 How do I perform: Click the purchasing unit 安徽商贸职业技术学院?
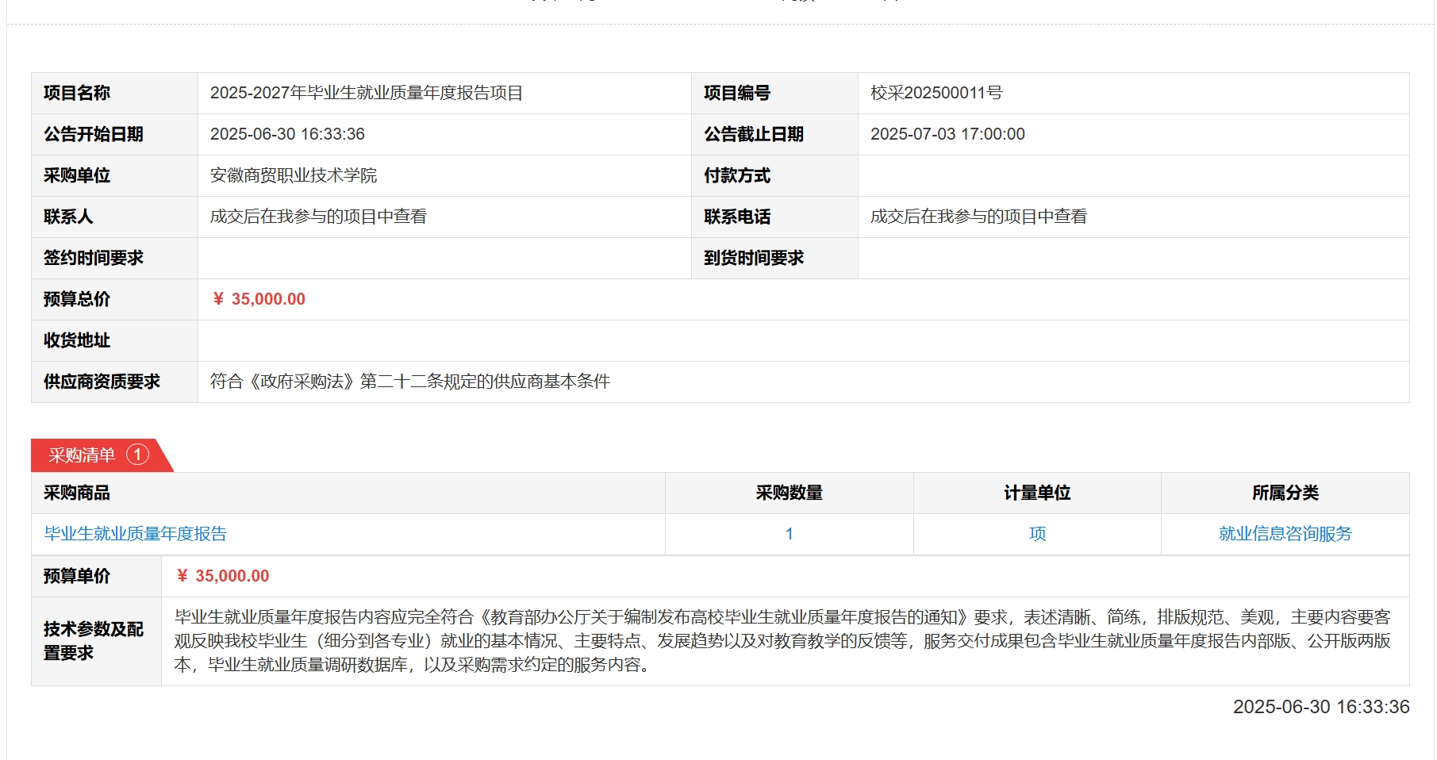coord(294,175)
